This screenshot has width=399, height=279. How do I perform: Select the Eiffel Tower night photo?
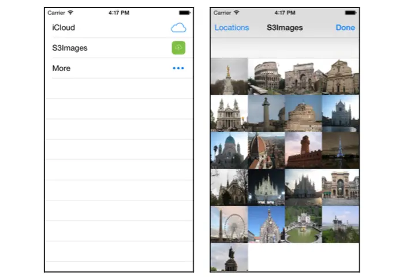tap(341, 150)
